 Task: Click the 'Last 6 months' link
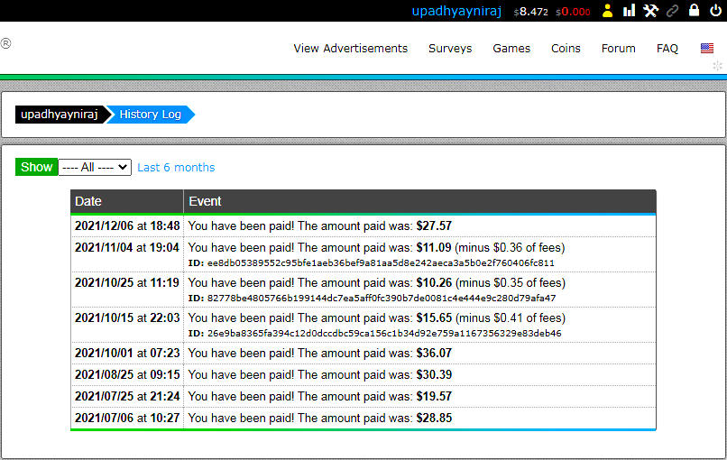[176, 167]
